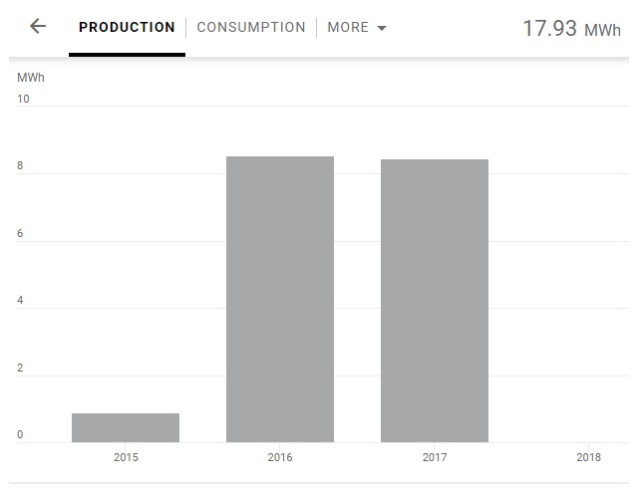Click the 0 value on the y-axis
This screenshot has height=498, width=638.
20,435
